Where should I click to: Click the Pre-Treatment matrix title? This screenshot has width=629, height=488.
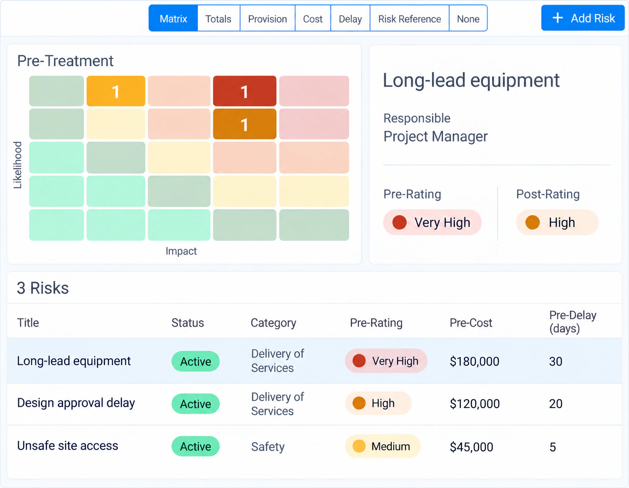pyautogui.click(x=65, y=61)
